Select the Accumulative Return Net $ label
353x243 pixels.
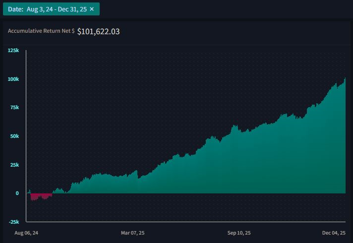coord(41,31)
